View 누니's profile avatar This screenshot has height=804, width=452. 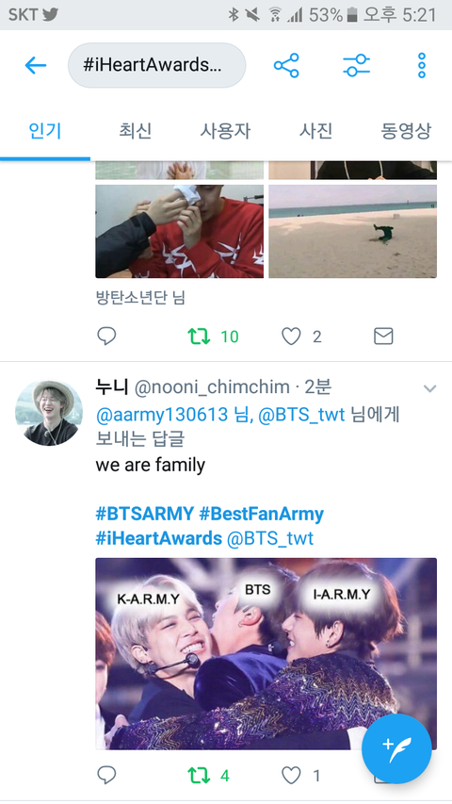pyautogui.click(x=49, y=413)
